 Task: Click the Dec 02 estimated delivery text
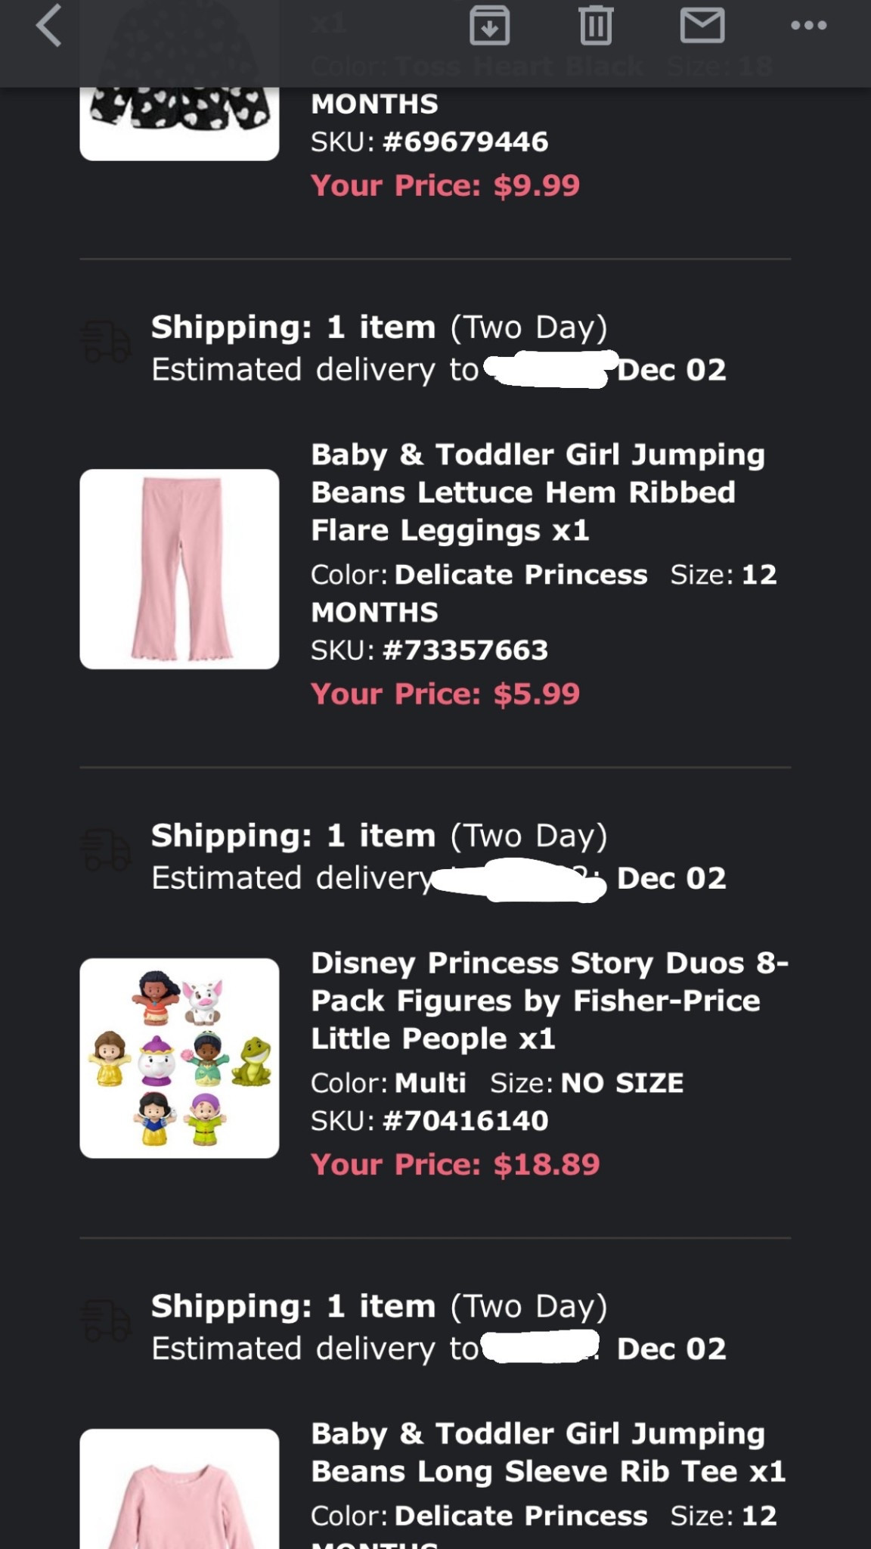pos(671,370)
